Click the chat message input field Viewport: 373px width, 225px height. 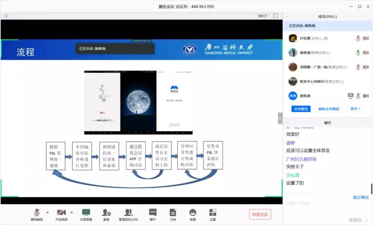[323, 204]
